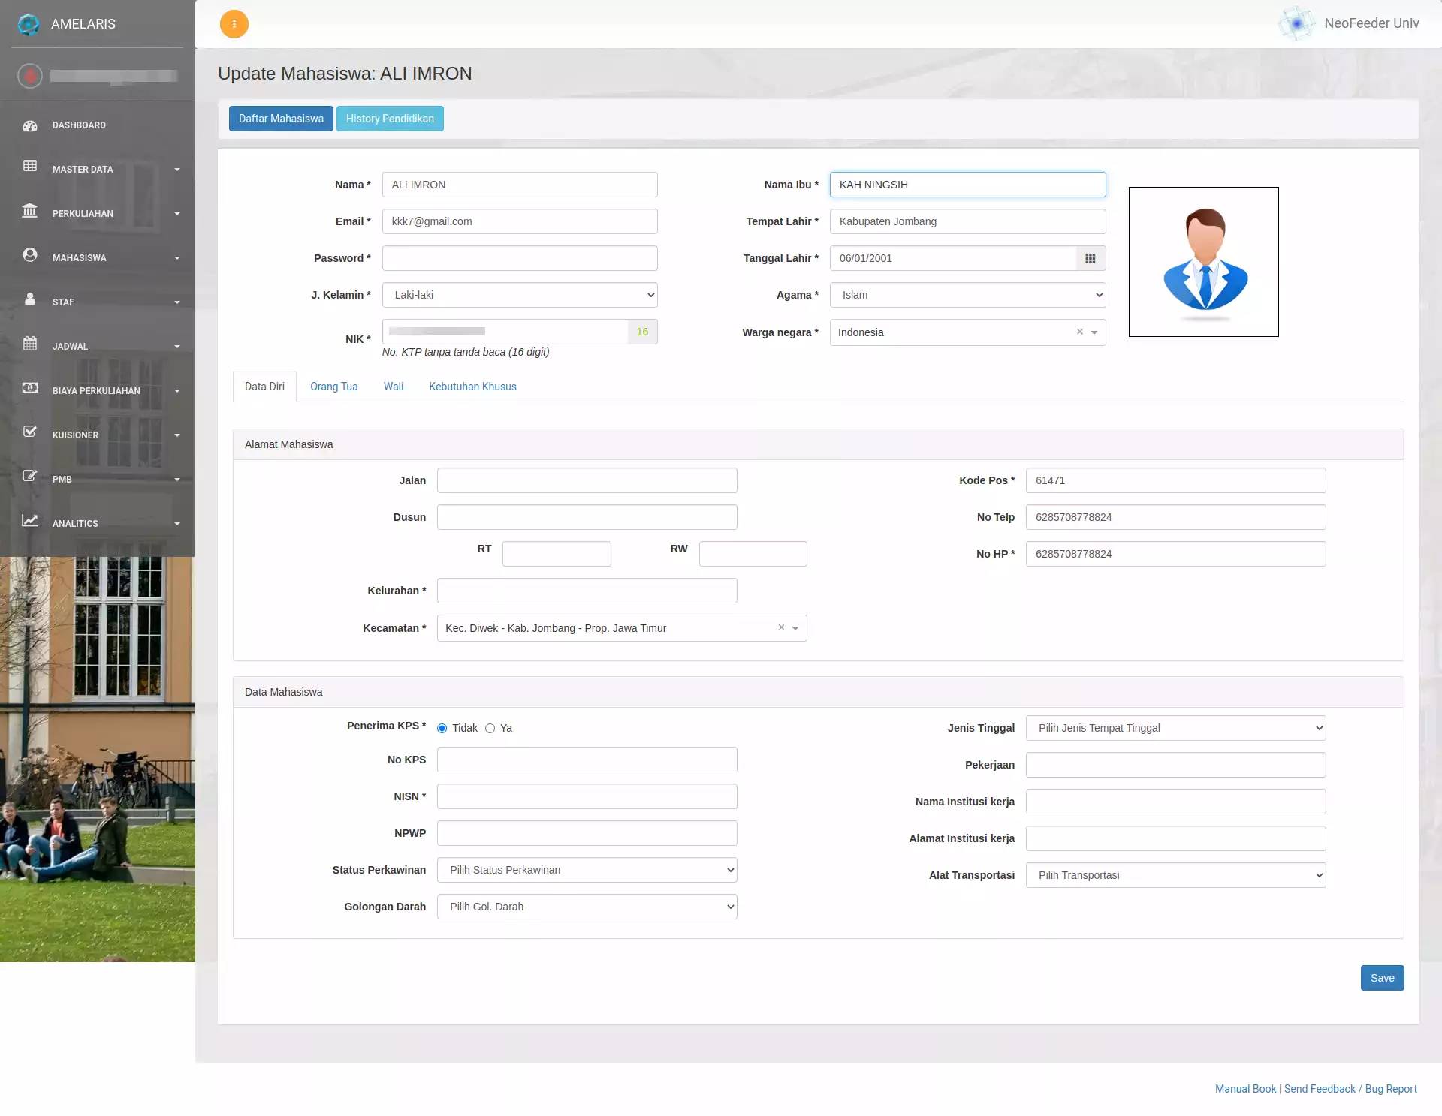This screenshot has width=1442, height=1116.
Task: Click the RW input field
Action: tap(753, 554)
